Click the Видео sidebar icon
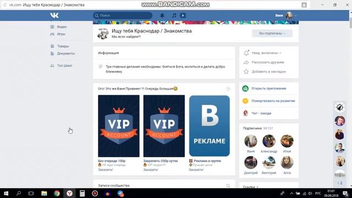The height and width of the screenshot is (198, 352). (x=52, y=27)
